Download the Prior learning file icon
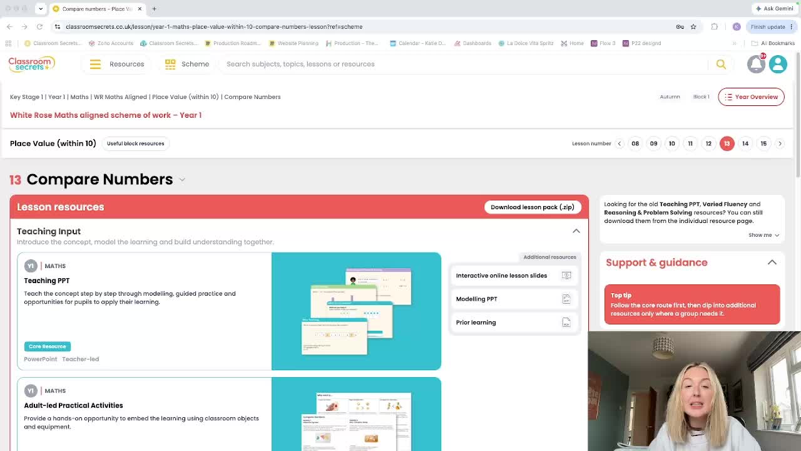The image size is (801, 451). point(566,323)
